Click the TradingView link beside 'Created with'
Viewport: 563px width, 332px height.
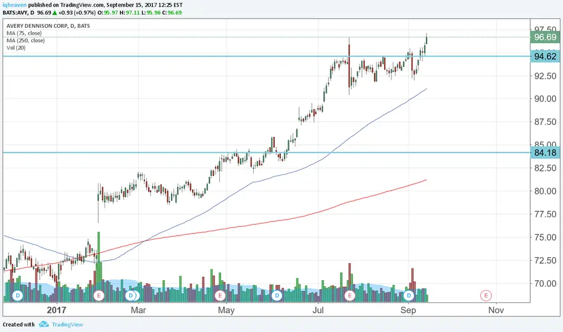pyautogui.click(x=67, y=325)
